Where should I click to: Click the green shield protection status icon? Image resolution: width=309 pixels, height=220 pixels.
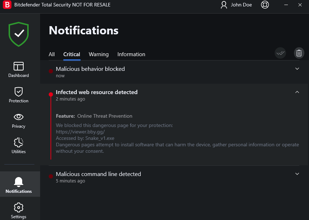(19, 34)
